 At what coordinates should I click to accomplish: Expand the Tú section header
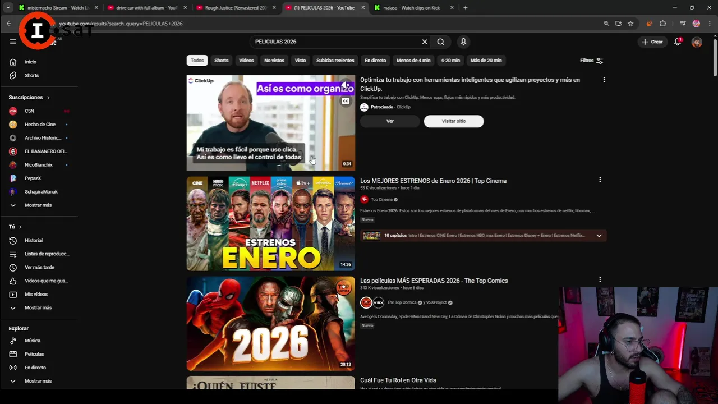[x=15, y=227]
